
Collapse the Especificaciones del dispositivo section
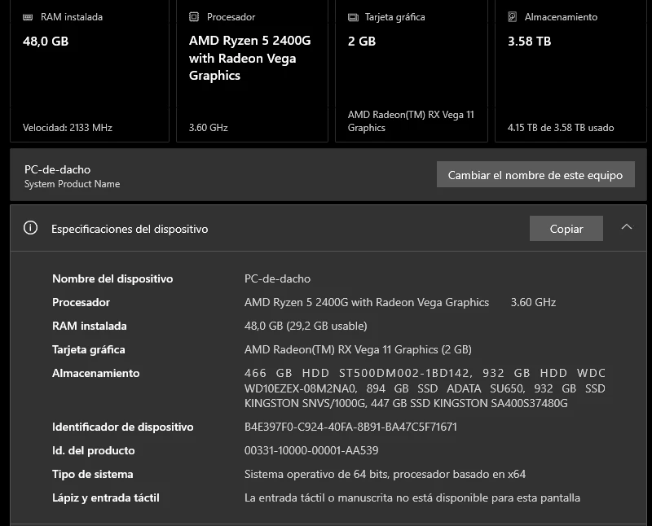(627, 227)
